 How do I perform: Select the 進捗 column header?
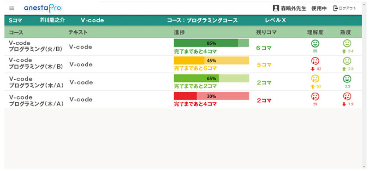[x=179, y=32]
